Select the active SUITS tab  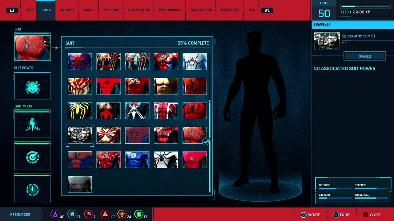[x=46, y=10]
